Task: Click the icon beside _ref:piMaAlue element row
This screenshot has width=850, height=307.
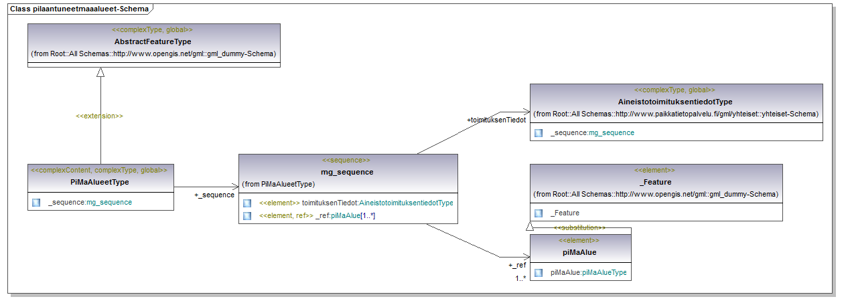Action: (x=247, y=215)
